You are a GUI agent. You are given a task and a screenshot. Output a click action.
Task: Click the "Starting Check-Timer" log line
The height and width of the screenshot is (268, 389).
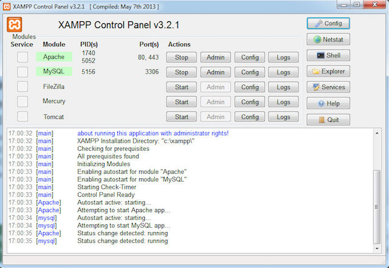pyautogui.click(x=107, y=187)
